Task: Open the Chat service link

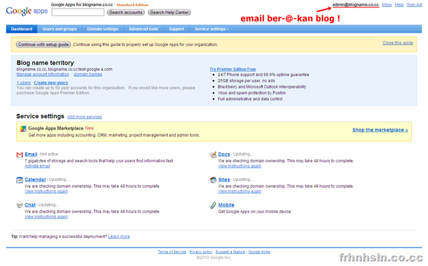Action: [30, 205]
